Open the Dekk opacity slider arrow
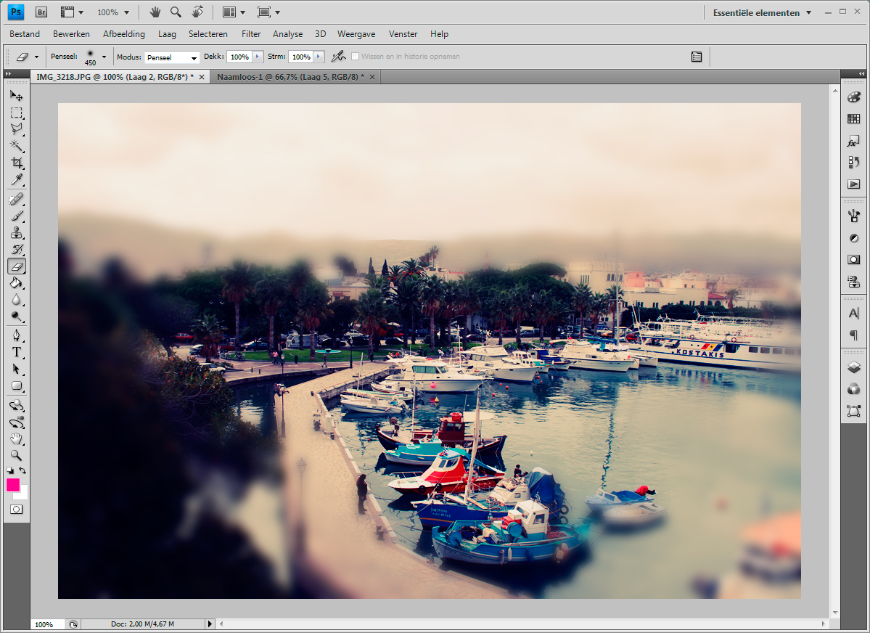Viewport: 870px width, 633px height. (258, 57)
